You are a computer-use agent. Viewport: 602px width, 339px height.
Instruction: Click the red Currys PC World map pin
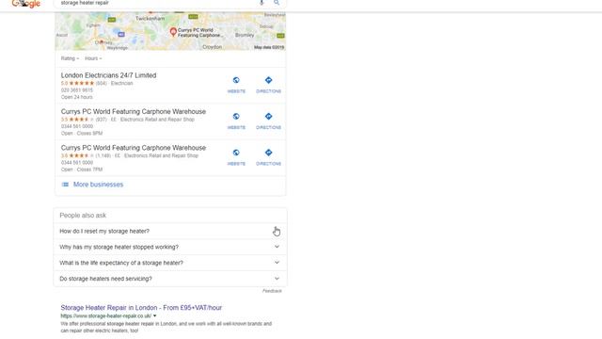pos(173,32)
